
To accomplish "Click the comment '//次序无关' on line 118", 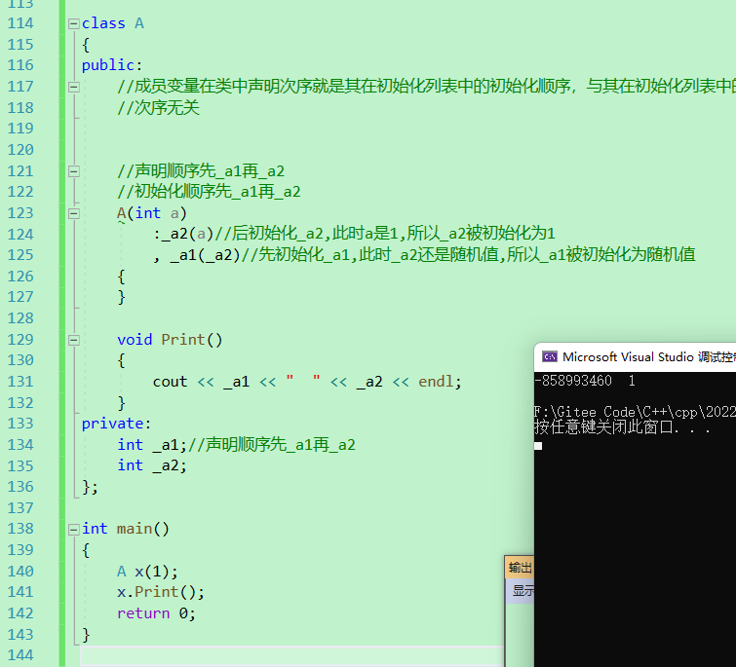I will point(158,108).
